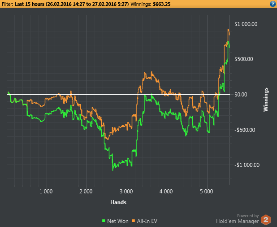
Task: Click the white zero baseline line
Action: pos(118,94)
